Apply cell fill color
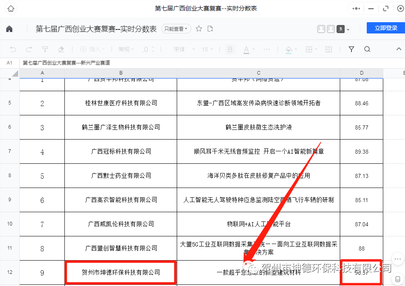 pyautogui.click(x=289, y=49)
